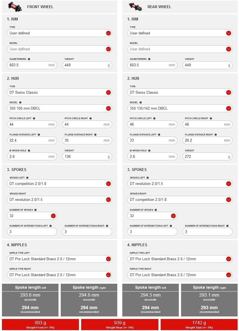
Task: Click info icon for front Number of Intersections Right
Action: click(107, 226)
